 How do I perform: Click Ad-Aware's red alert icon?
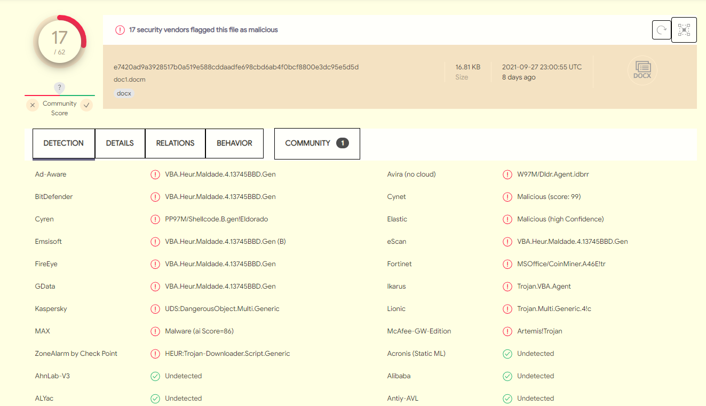point(155,174)
